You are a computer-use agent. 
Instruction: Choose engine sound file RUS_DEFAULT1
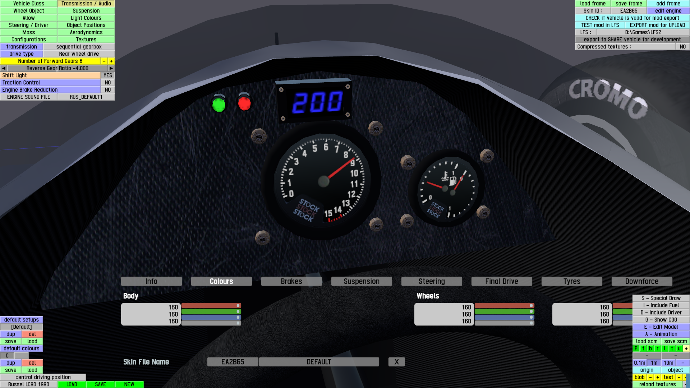[x=86, y=97]
